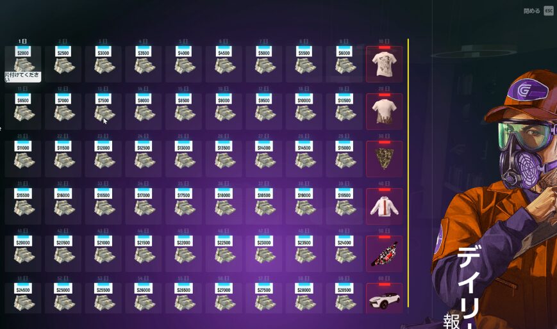The height and width of the screenshot is (329, 557).
Task: Select the $15000 cash reward tile
Action: (x=344, y=158)
